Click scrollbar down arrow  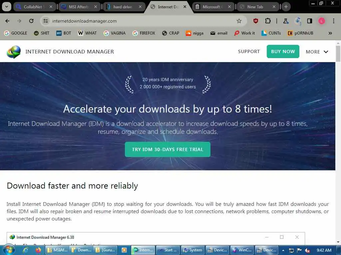(x=338, y=242)
